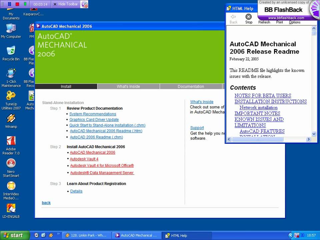Stop the recording with the red square

coord(17,4)
